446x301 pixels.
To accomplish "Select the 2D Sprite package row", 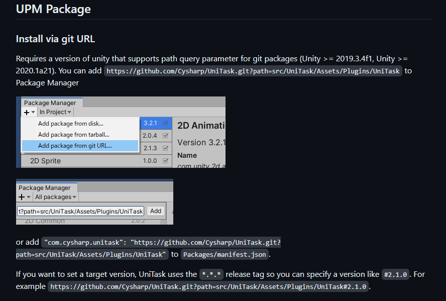I will [x=96, y=161].
